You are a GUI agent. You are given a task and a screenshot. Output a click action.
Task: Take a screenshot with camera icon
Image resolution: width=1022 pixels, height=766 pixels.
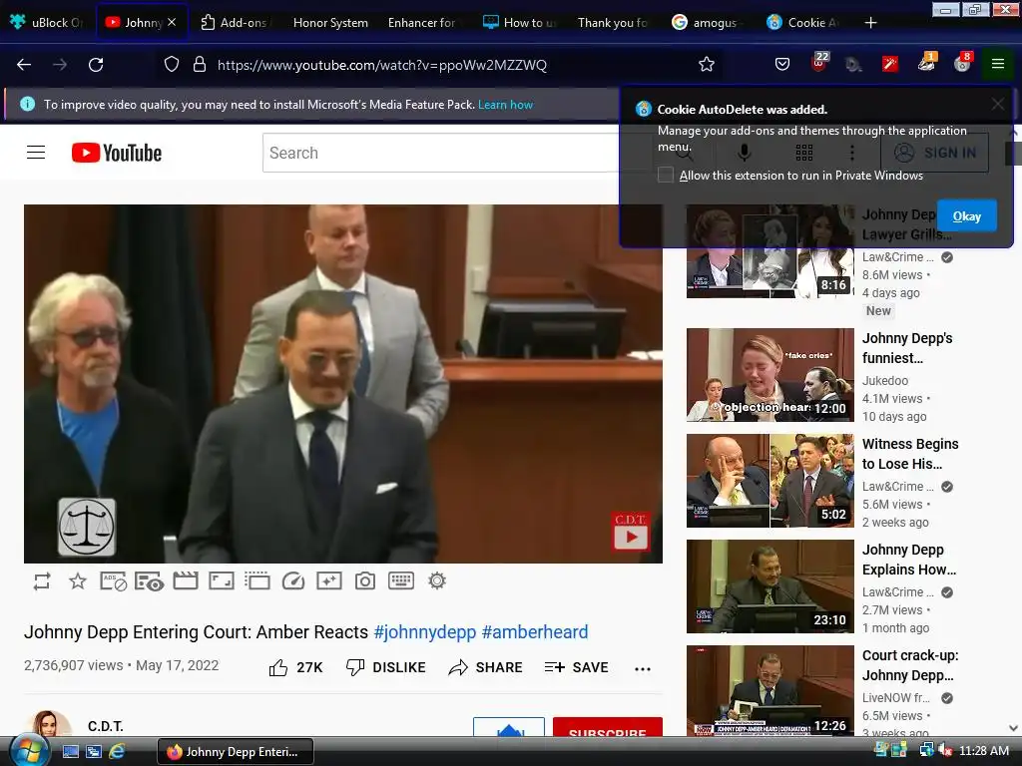365,581
